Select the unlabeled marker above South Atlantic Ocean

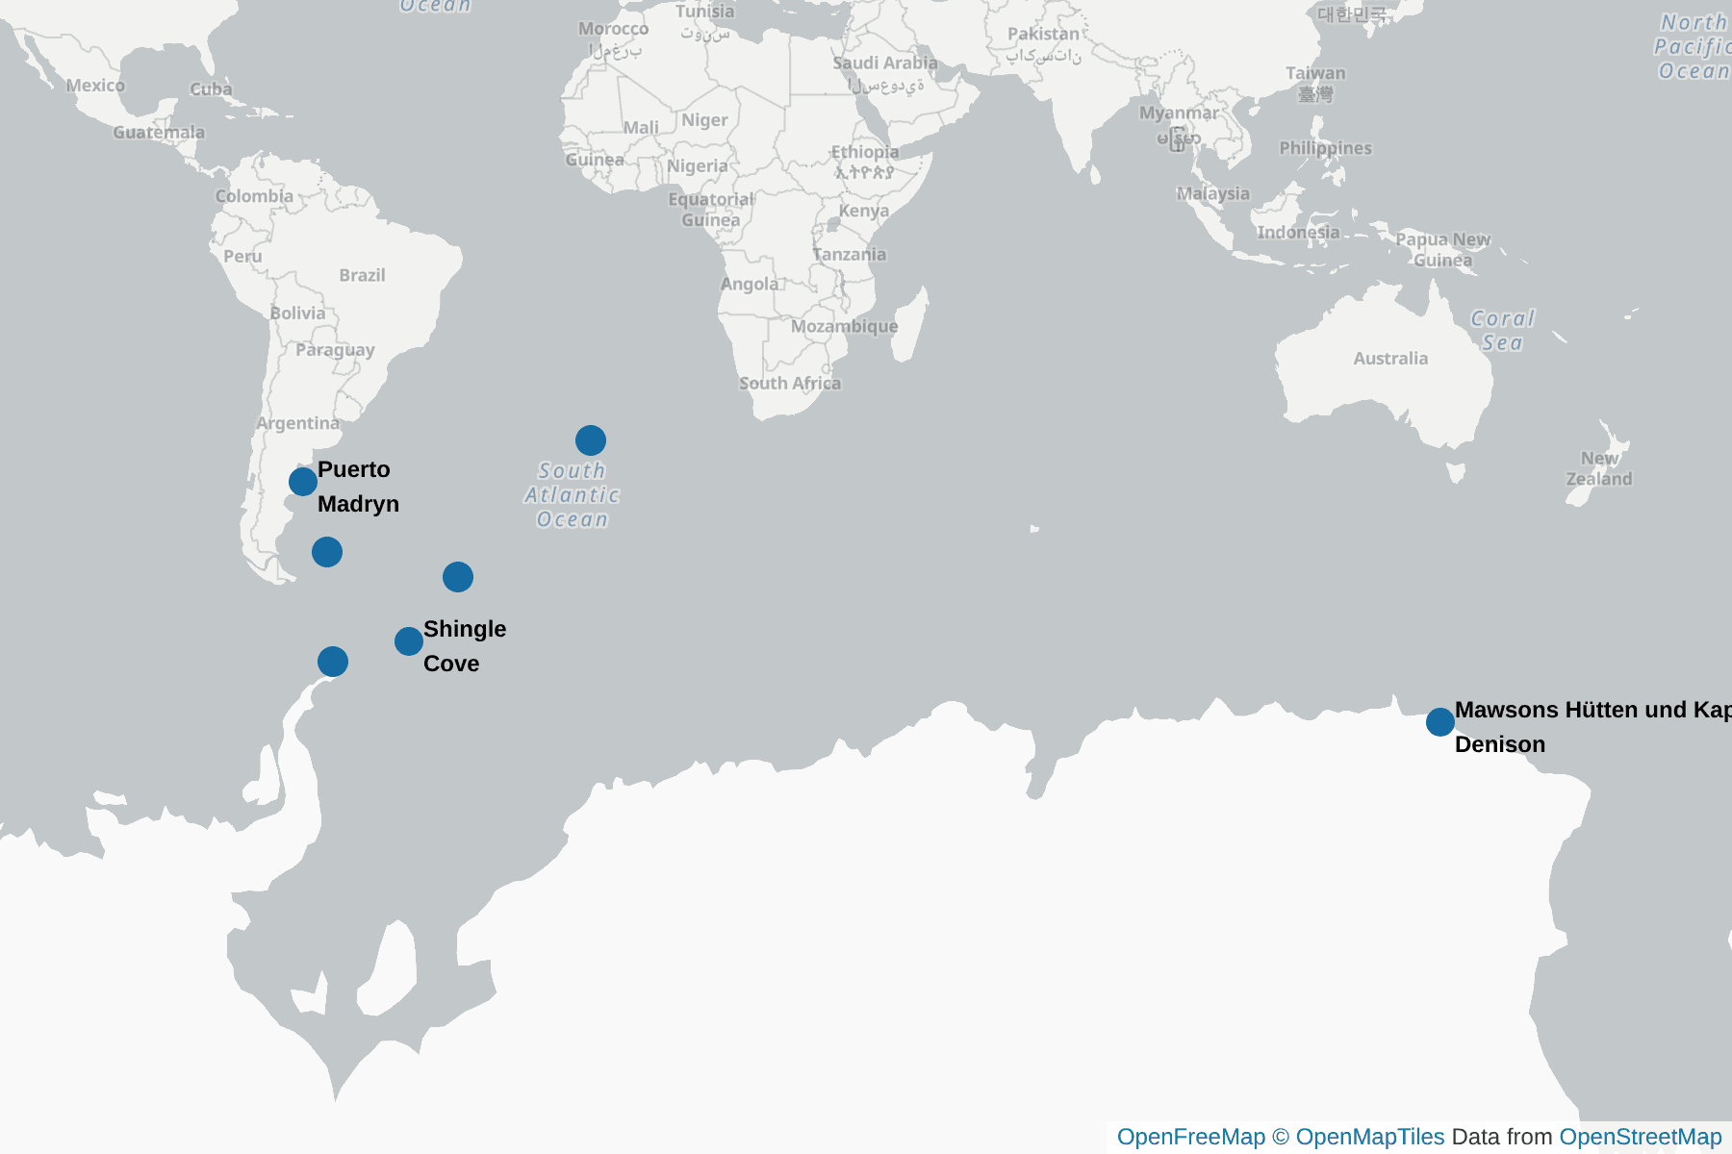[591, 440]
